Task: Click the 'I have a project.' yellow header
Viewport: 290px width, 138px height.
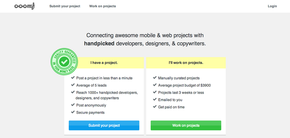Action: coord(104,63)
